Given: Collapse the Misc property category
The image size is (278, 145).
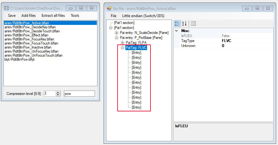Looking at the screenshot, I should 177,31.
